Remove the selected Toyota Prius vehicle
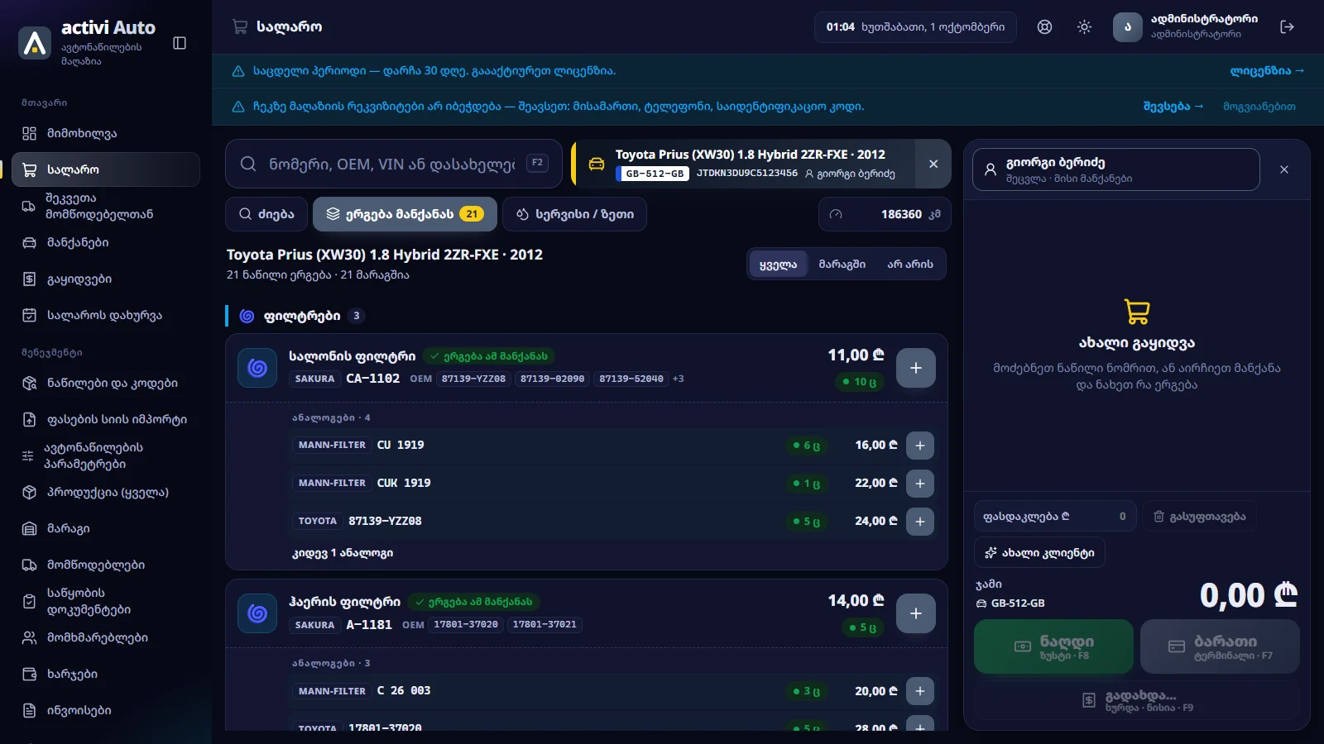The height and width of the screenshot is (744, 1324). point(933,164)
